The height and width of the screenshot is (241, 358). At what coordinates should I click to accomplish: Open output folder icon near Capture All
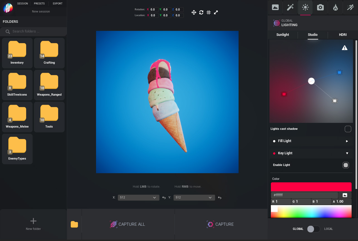click(x=74, y=224)
